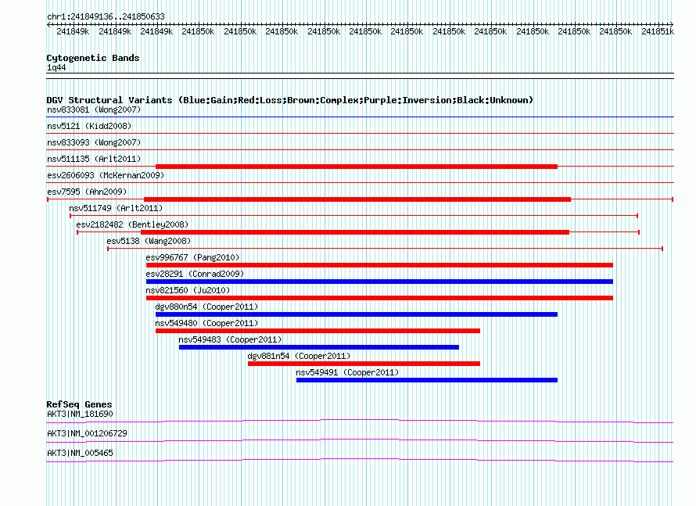This screenshot has height=506, width=696.
Task: Open the nsv5121 (Kidd2008) variant label
Action: click(x=89, y=126)
